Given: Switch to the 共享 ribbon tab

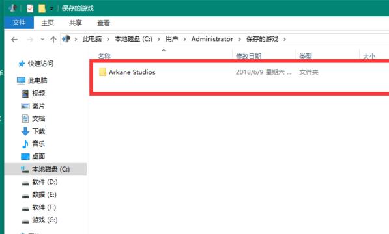Looking at the screenshot, I should tap(76, 23).
